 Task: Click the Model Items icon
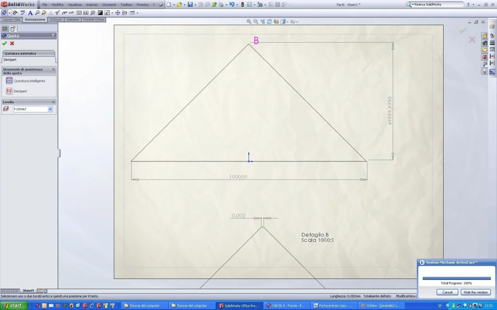(15, 13)
